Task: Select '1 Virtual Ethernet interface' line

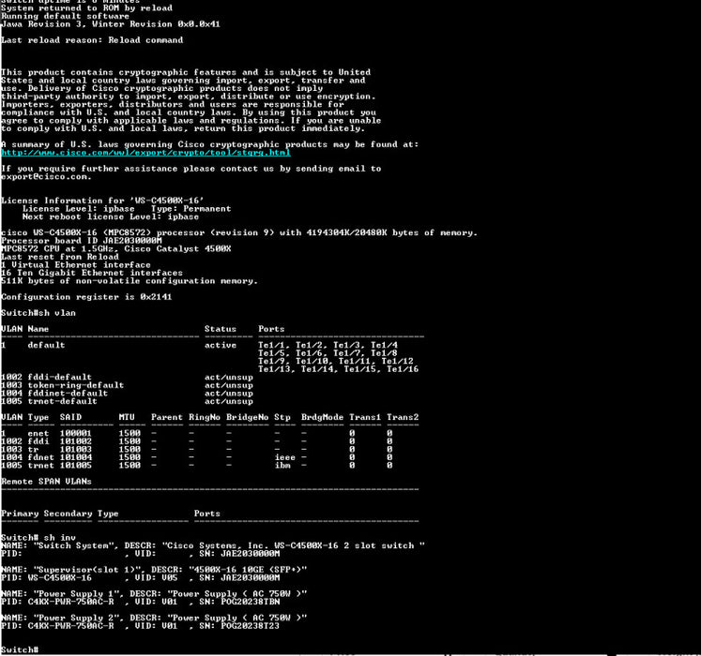Action: (76, 265)
